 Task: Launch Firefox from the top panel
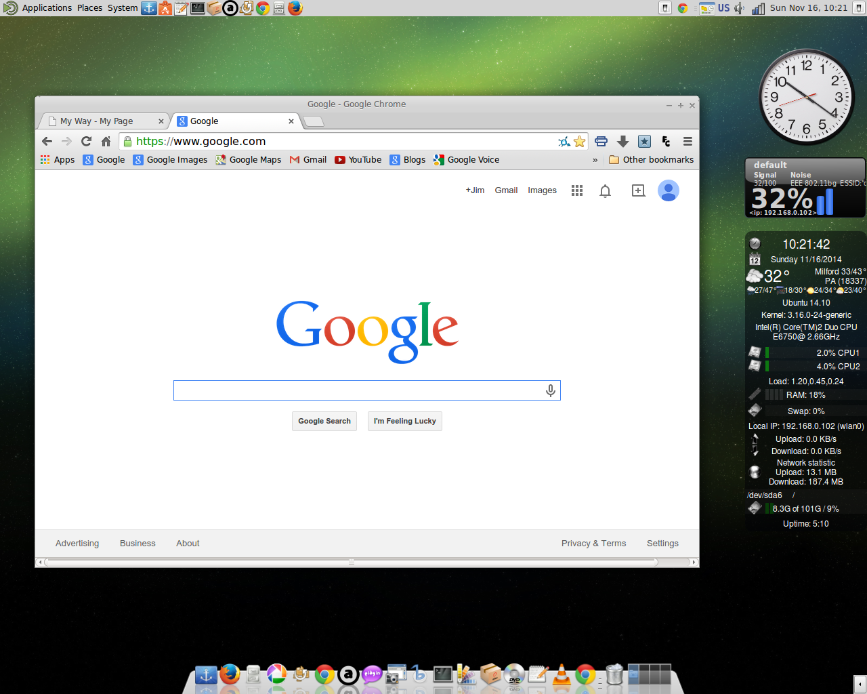point(295,8)
